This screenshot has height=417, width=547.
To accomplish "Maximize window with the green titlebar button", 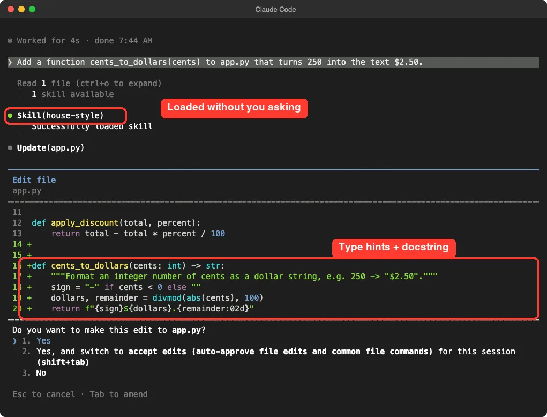I will [32, 9].
